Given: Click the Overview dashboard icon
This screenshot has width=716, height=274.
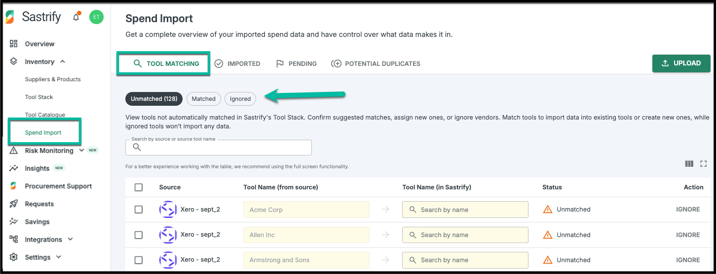Looking at the screenshot, I should point(14,44).
